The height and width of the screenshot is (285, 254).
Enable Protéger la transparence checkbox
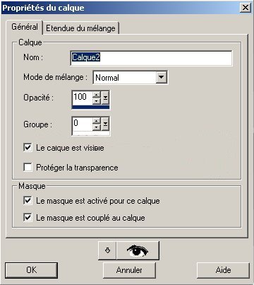pyautogui.click(x=28, y=168)
